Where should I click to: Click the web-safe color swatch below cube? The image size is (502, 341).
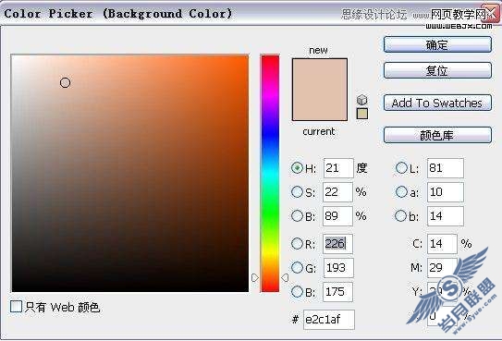click(x=362, y=114)
